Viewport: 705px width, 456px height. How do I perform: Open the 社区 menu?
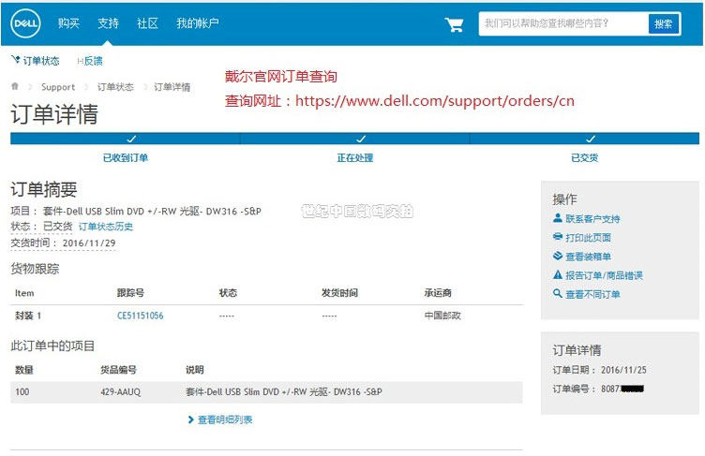point(147,22)
